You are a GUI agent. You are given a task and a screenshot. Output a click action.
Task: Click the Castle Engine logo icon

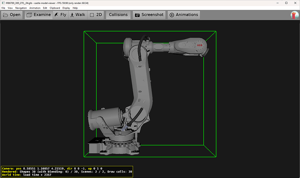[x=294, y=15]
